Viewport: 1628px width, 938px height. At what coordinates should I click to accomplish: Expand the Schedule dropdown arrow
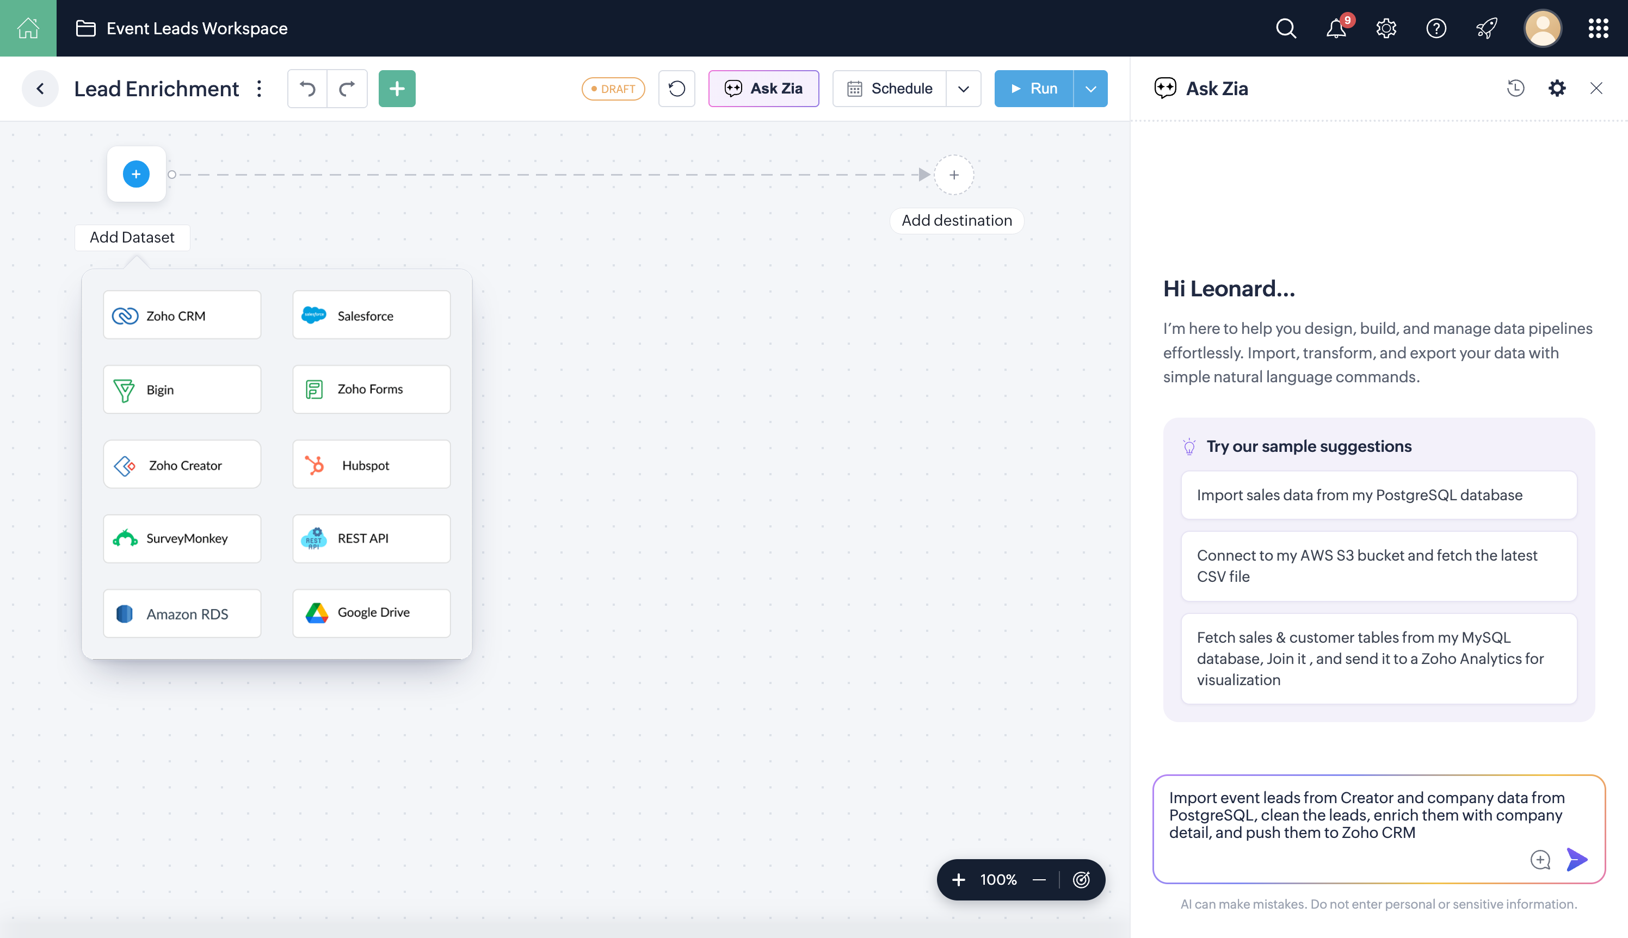pos(964,89)
